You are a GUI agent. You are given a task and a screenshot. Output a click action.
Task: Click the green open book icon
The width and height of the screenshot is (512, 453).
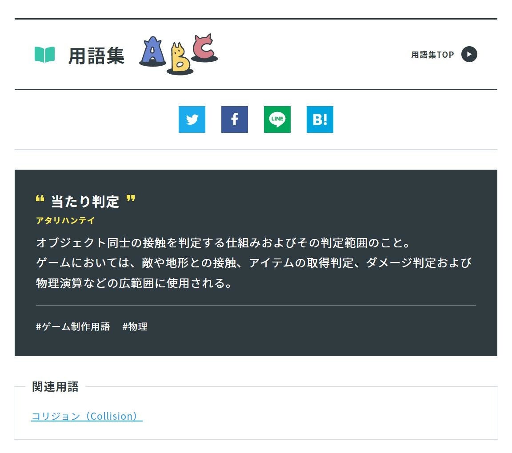point(45,55)
